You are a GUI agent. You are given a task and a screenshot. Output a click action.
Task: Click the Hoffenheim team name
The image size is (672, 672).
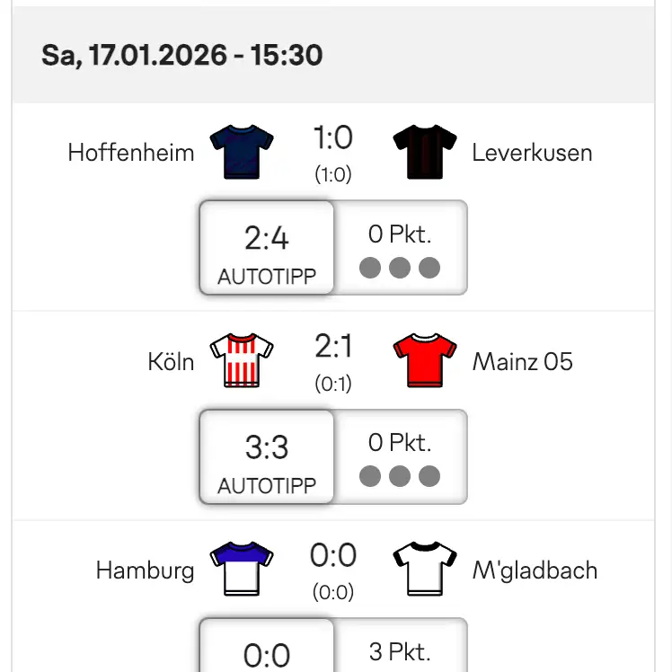(131, 153)
